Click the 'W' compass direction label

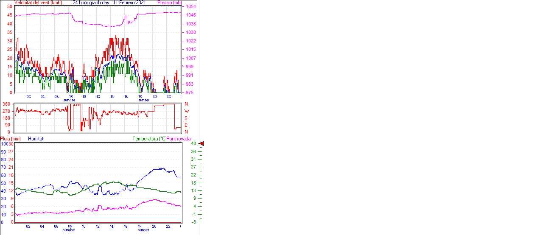tap(186, 111)
